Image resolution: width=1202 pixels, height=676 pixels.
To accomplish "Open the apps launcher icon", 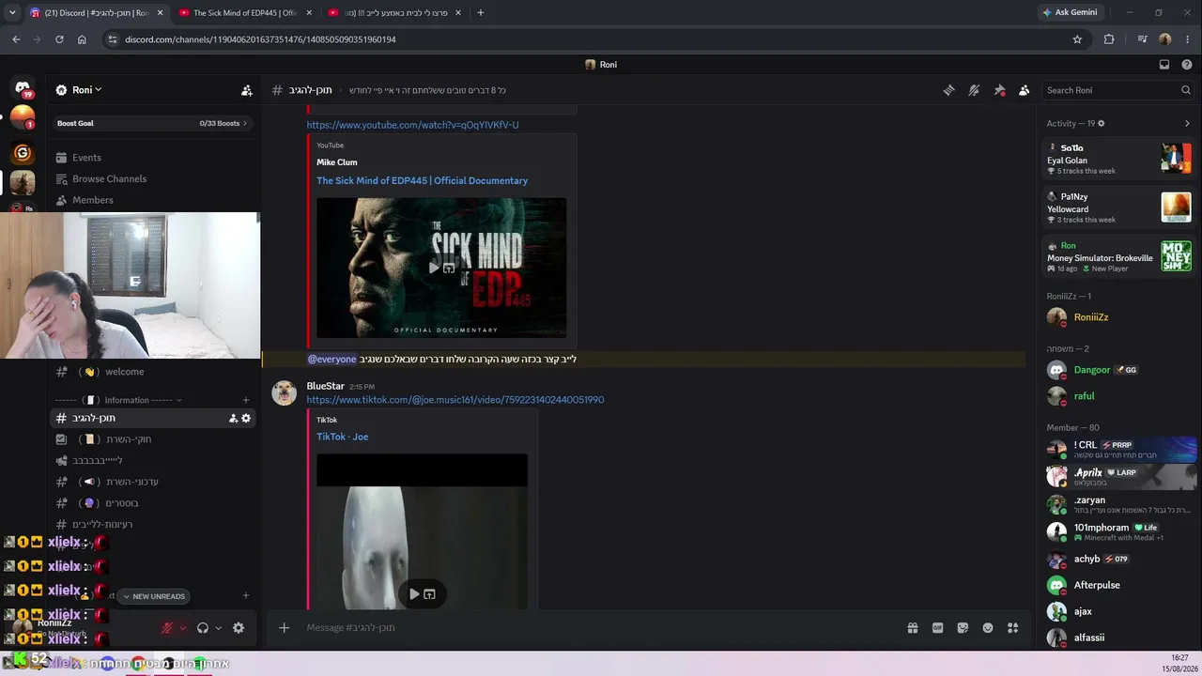I will [1012, 628].
